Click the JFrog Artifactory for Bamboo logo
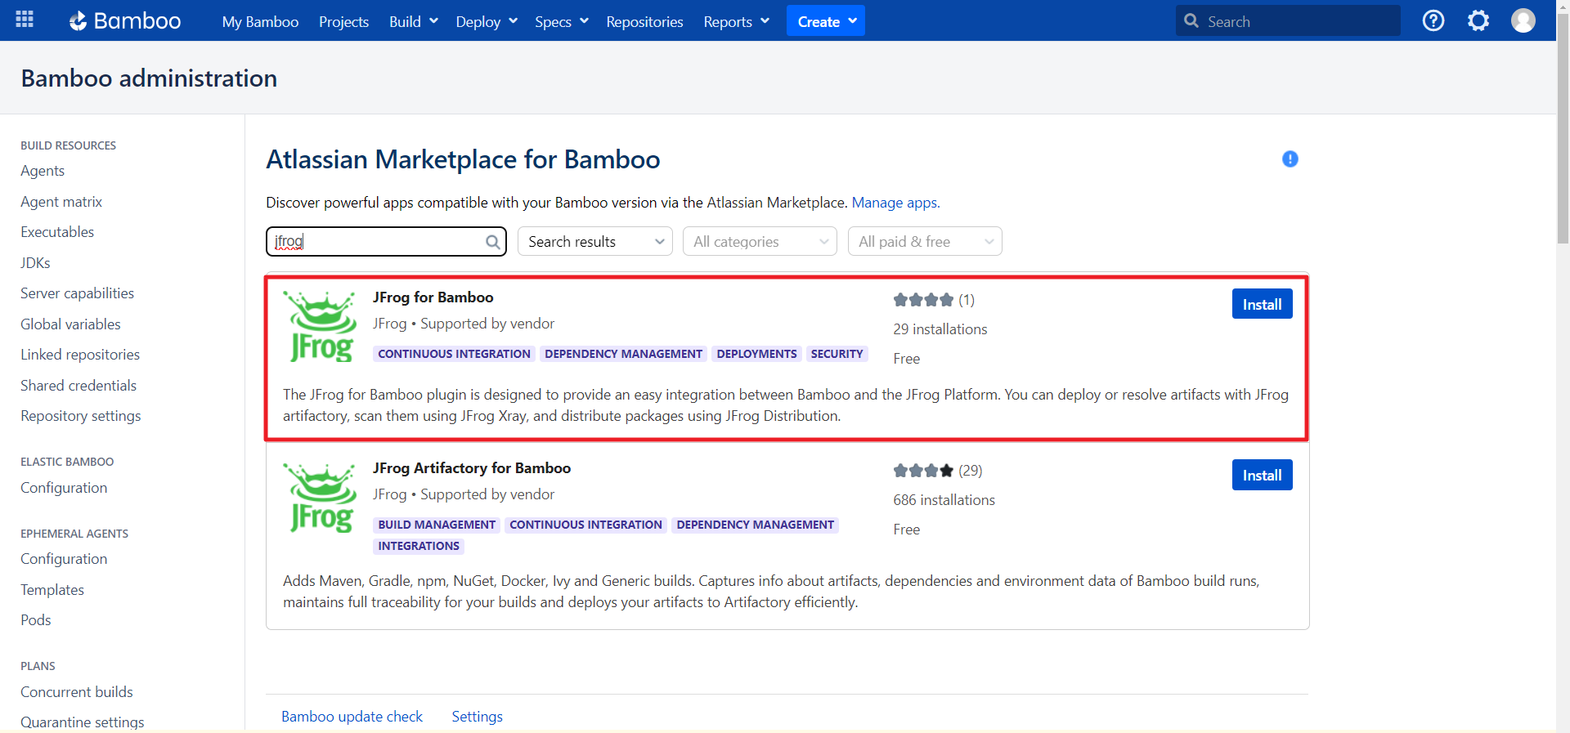1570x733 pixels. point(320,498)
